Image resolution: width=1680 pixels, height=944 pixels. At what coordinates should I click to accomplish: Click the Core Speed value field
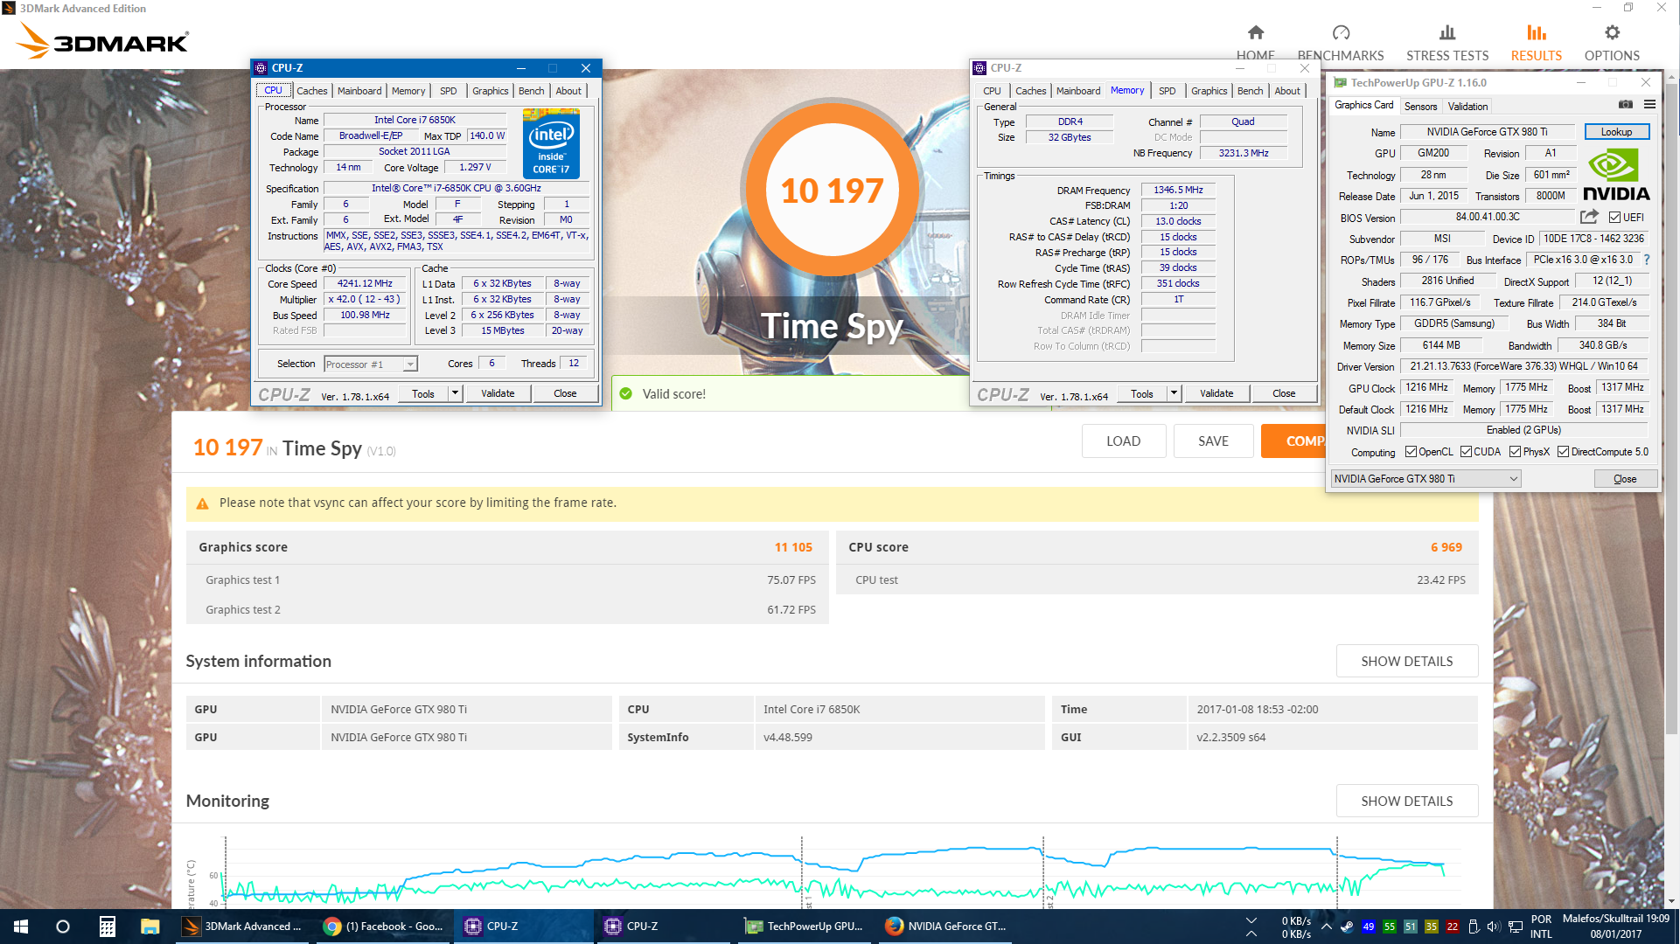(365, 283)
